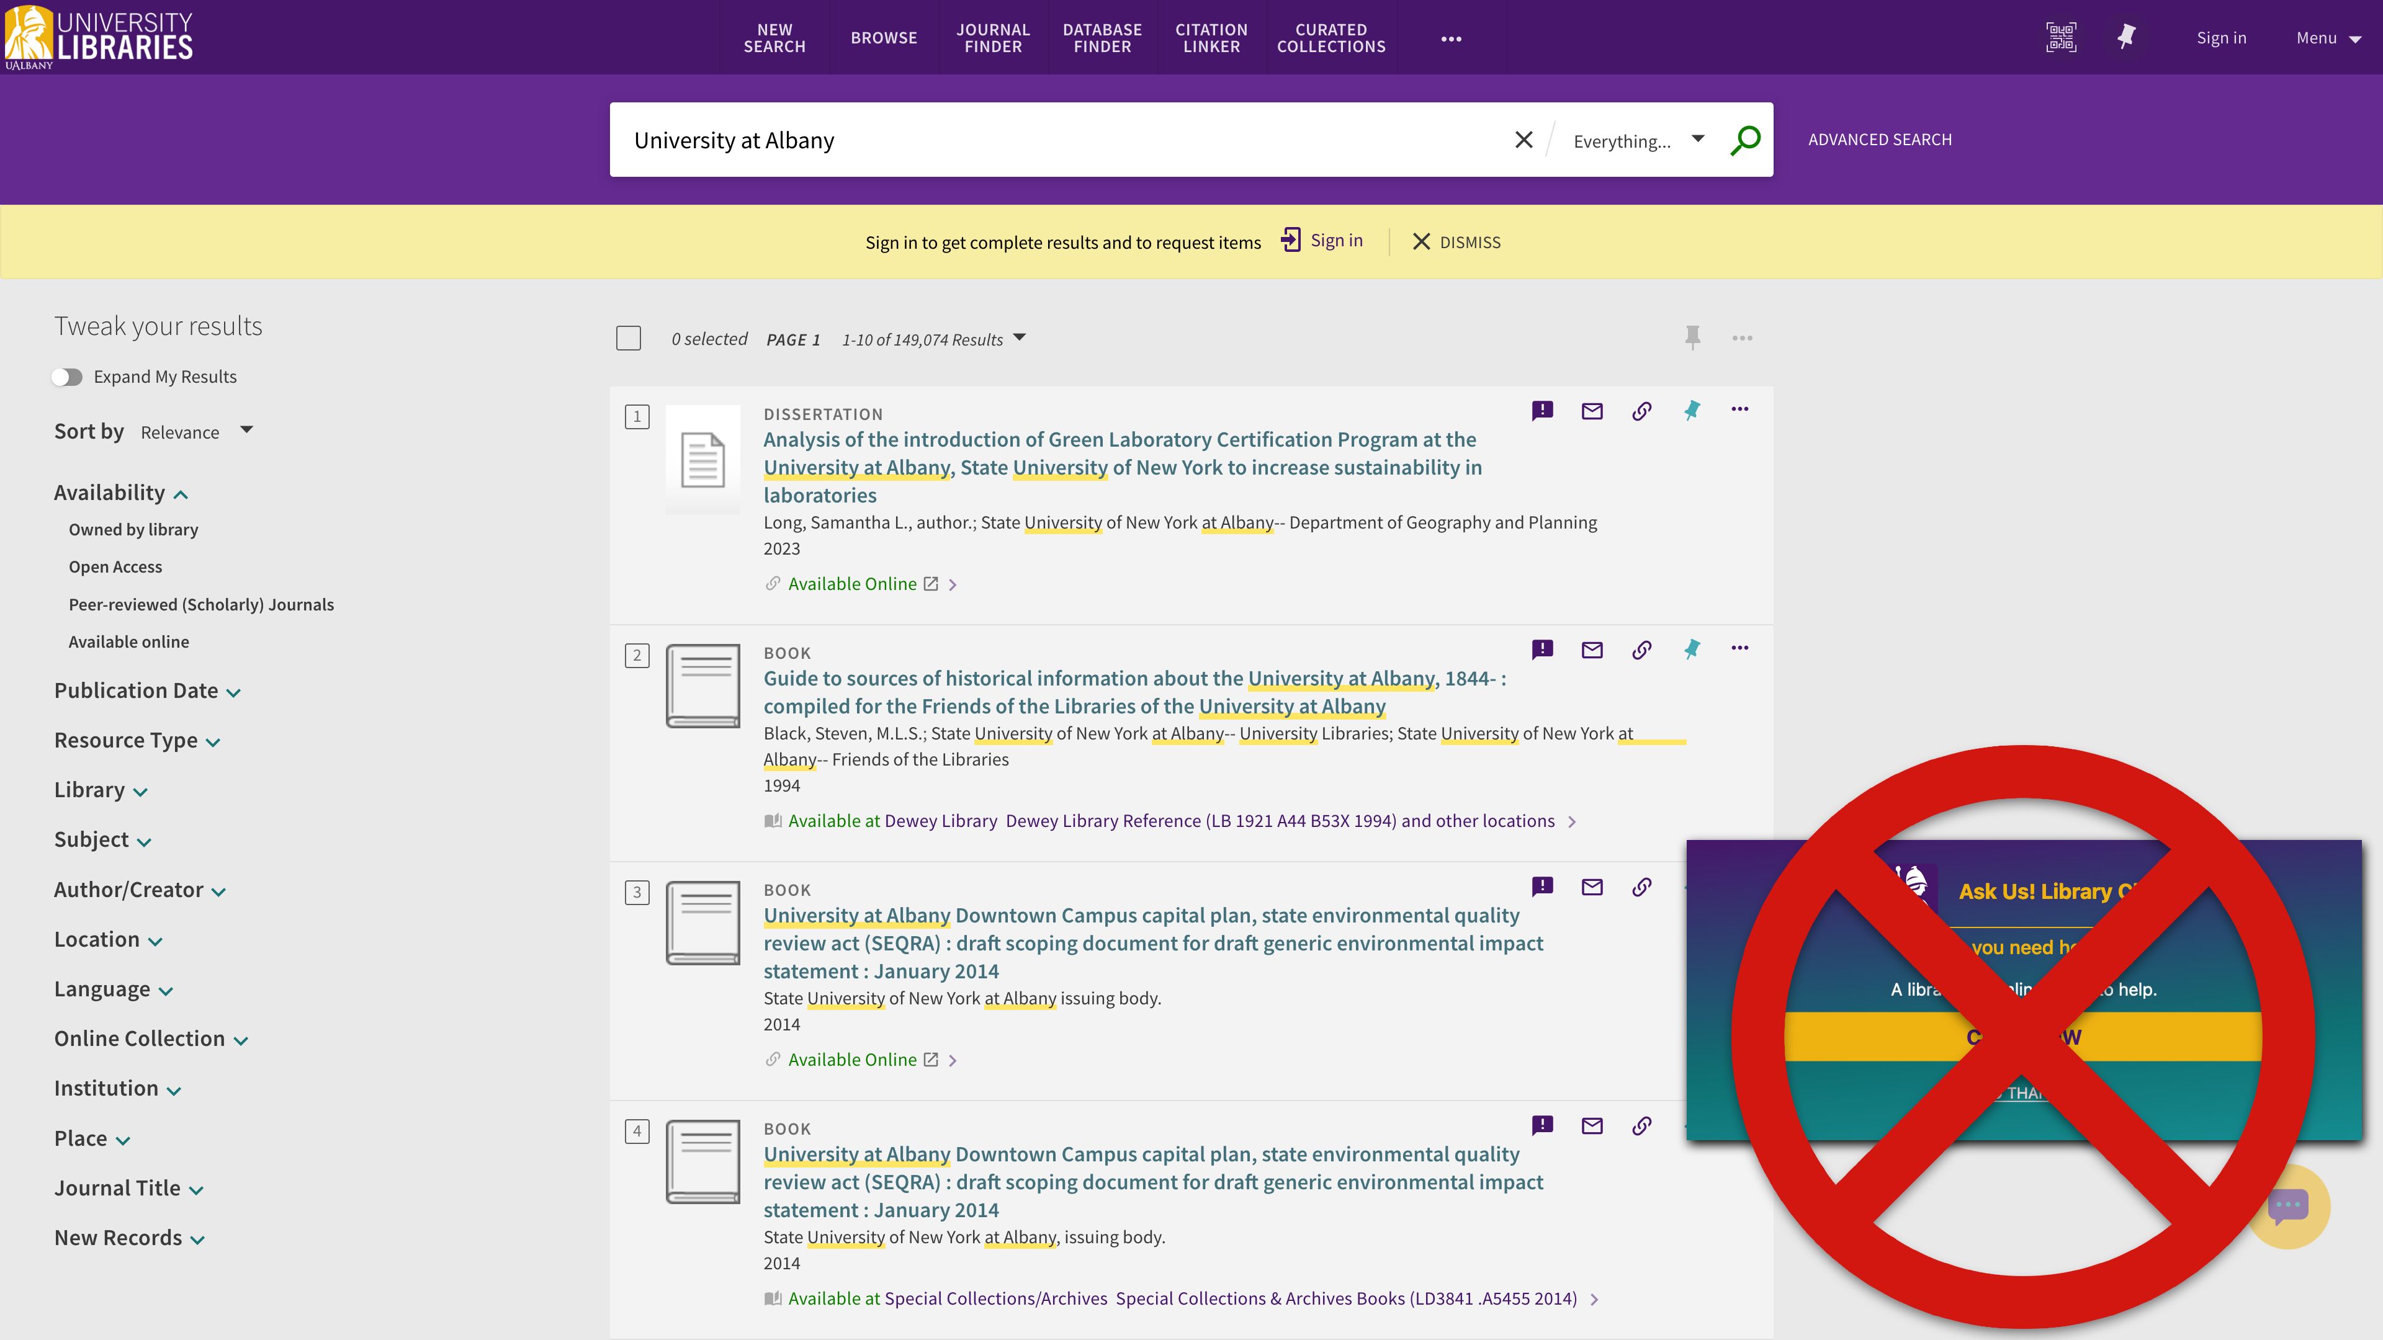2383x1340 pixels.
Task: Clear the search box text
Action: tap(1524, 140)
